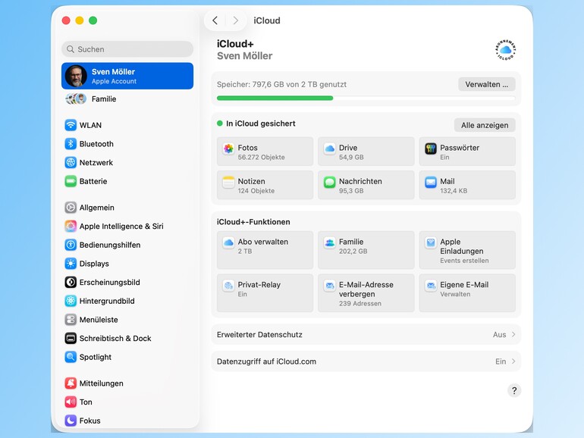
Task: Open the Spotlight magnifier icon
Action: click(71, 357)
